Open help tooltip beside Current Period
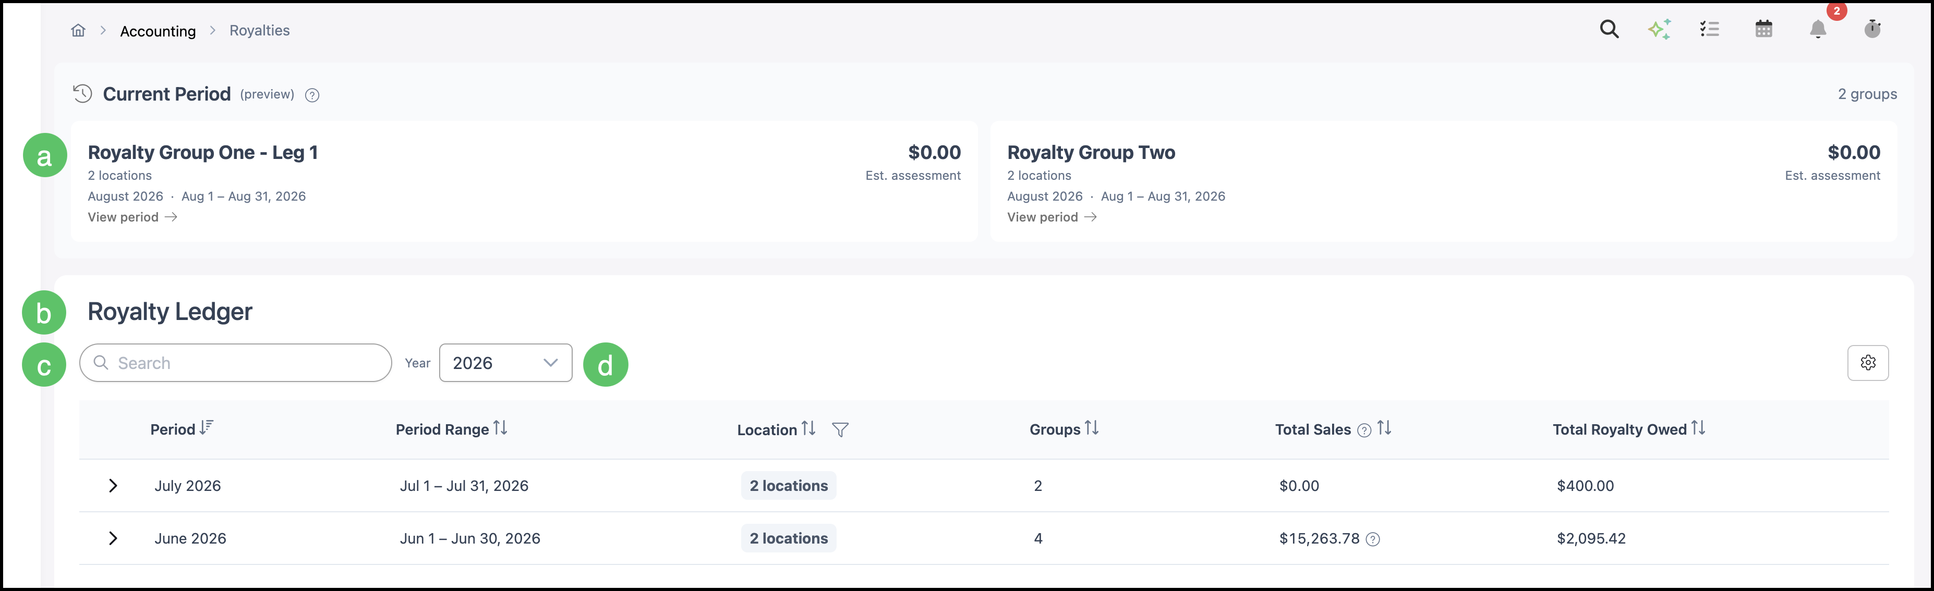 (x=312, y=95)
